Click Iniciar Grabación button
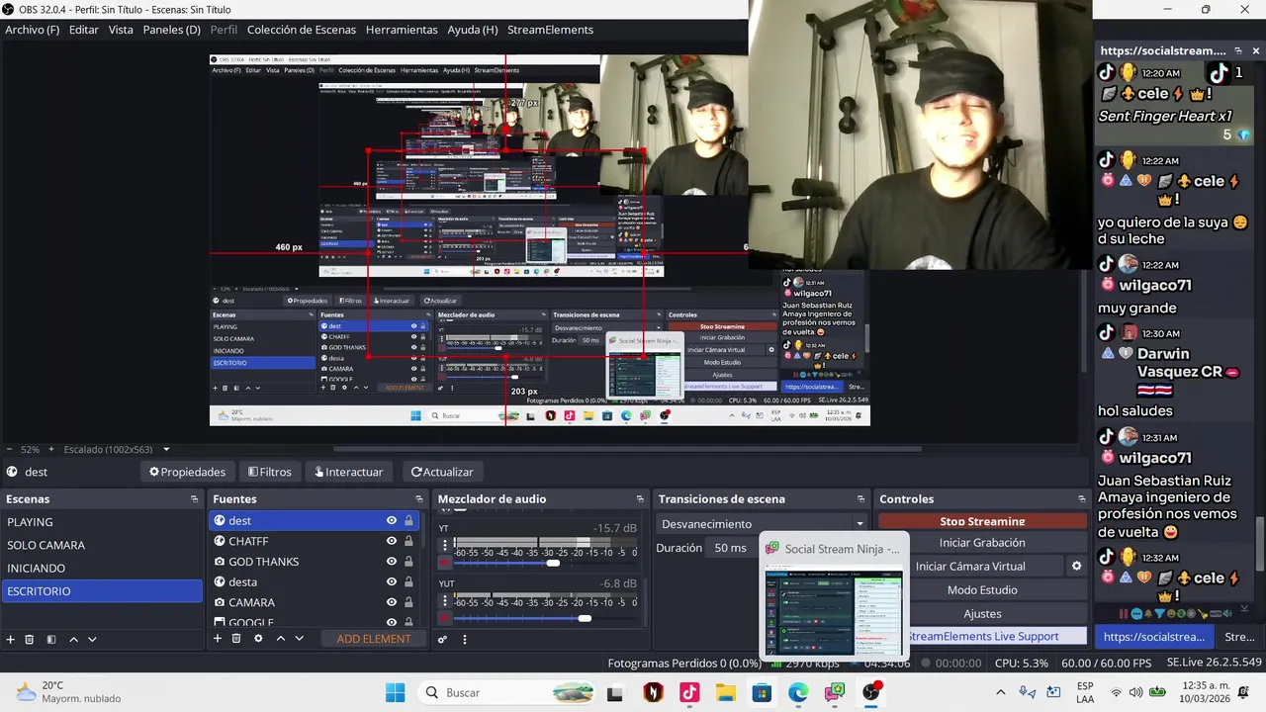Screen dimensions: 1266x712 click(982, 542)
